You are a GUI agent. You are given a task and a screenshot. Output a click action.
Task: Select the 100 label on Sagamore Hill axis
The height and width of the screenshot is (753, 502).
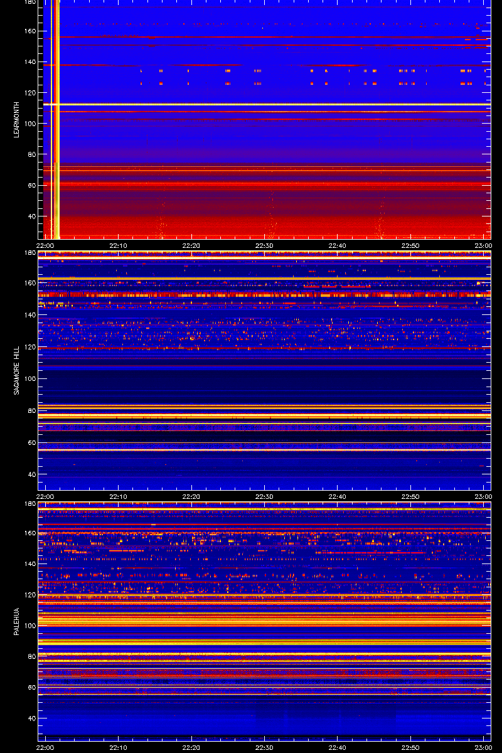point(31,379)
